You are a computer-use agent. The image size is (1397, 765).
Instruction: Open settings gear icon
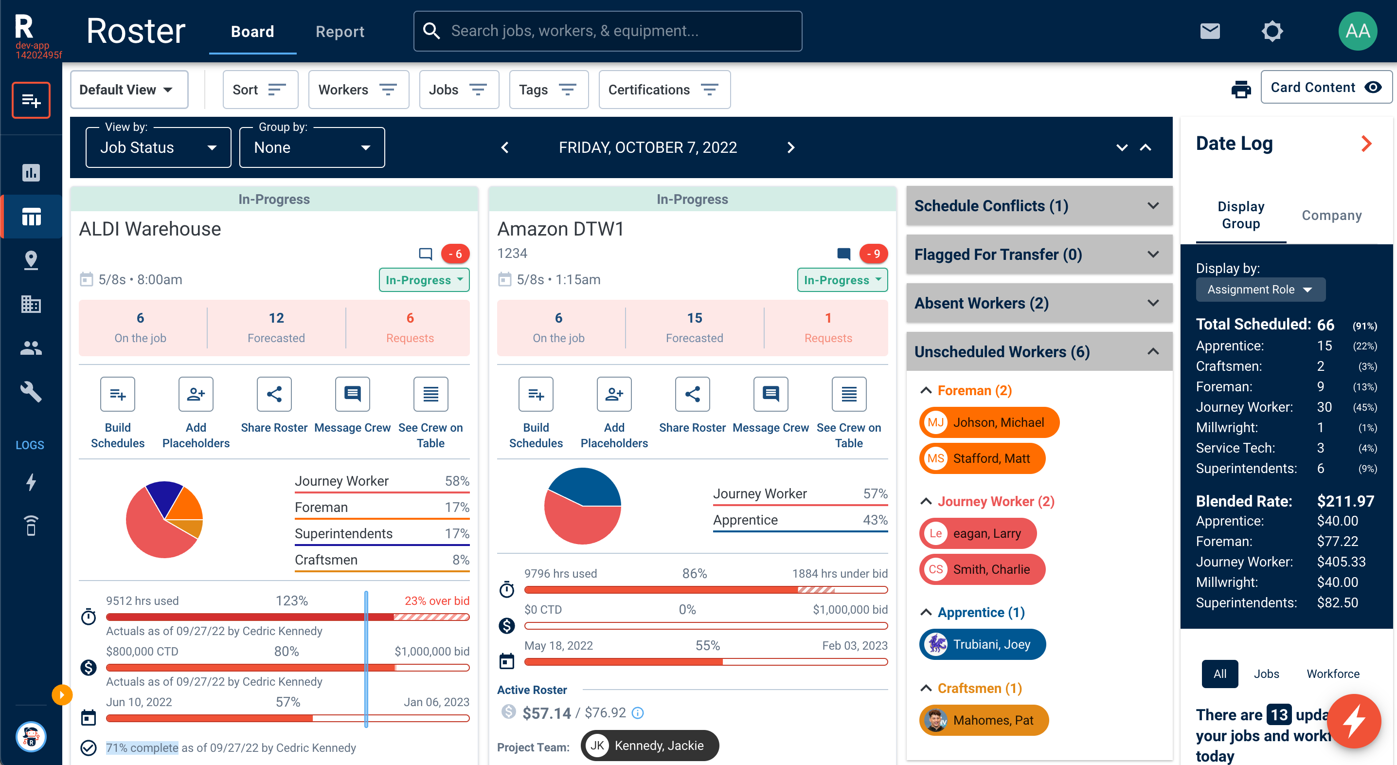tap(1272, 31)
